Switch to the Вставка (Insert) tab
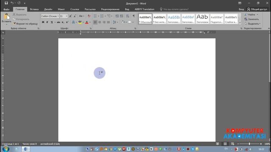The width and height of the screenshot is (271, 152). pyautogui.click(x=34, y=9)
